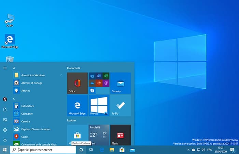Click the OneDrive cloud tray icon
Viewport: 239px width, 154px height.
tap(194, 150)
